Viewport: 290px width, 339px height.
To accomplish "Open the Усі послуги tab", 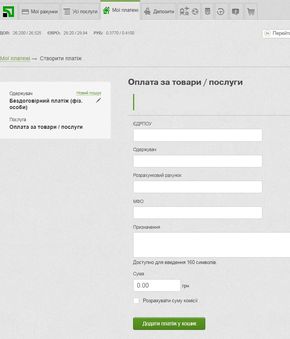I will pyautogui.click(x=81, y=11).
